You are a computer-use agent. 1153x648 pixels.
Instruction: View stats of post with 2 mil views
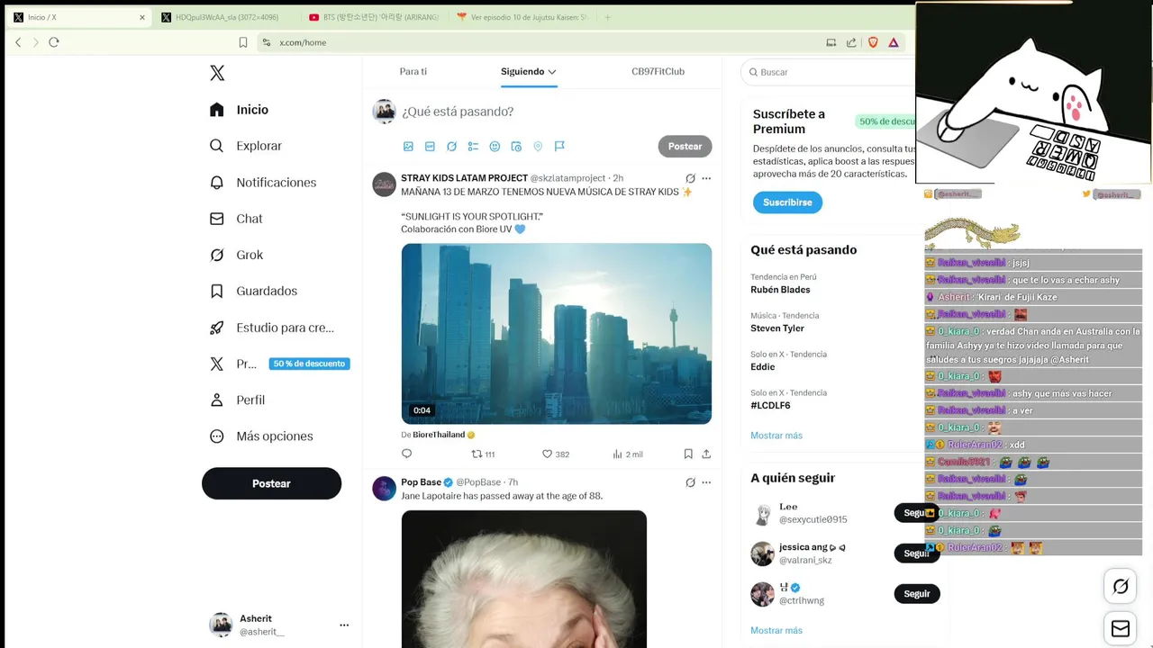click(628, 454)
